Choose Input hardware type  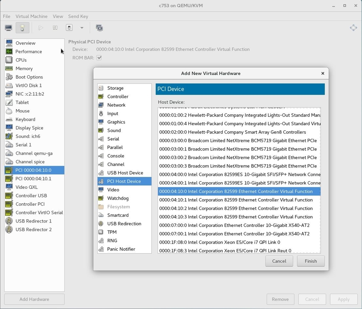click(x=124, y=113)
